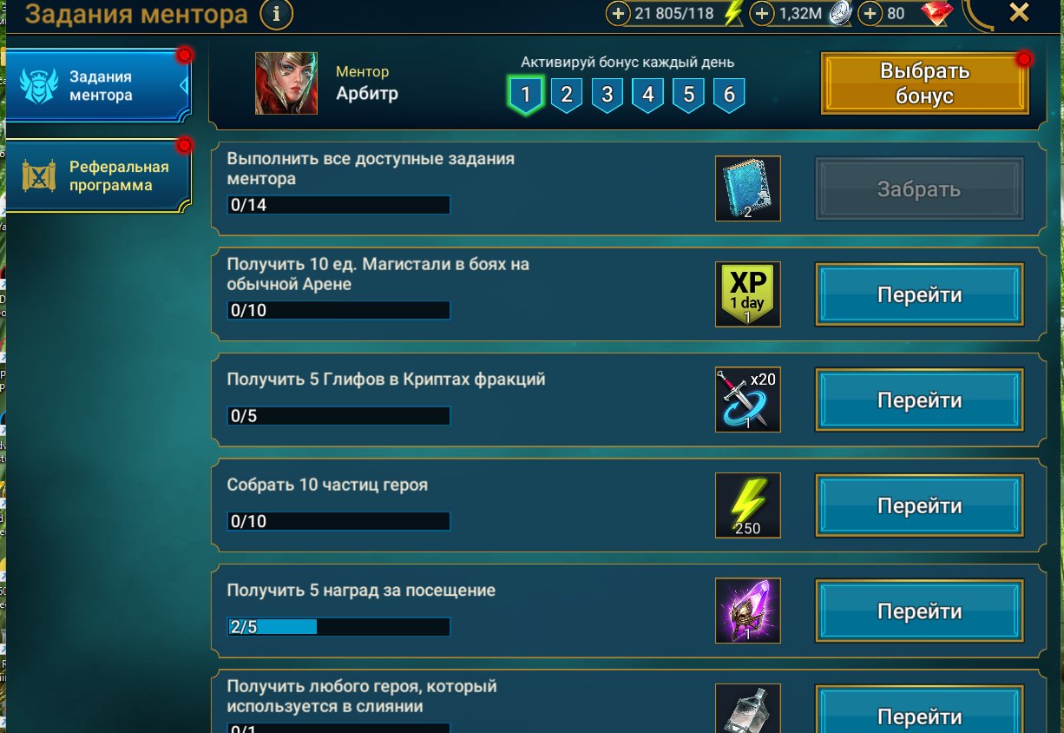Screen dimensions: 1064x733
Task: Click the 250 energy reward icon
Action: pos(748,505)
